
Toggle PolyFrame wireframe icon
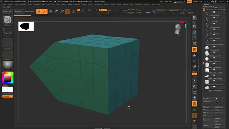194,104
